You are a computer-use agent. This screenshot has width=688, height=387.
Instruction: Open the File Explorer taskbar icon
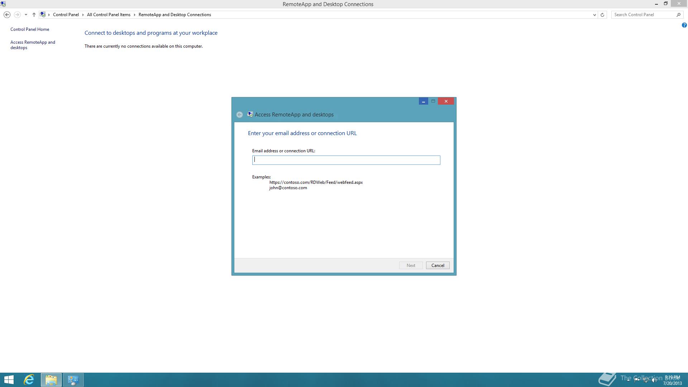point(51,380)
